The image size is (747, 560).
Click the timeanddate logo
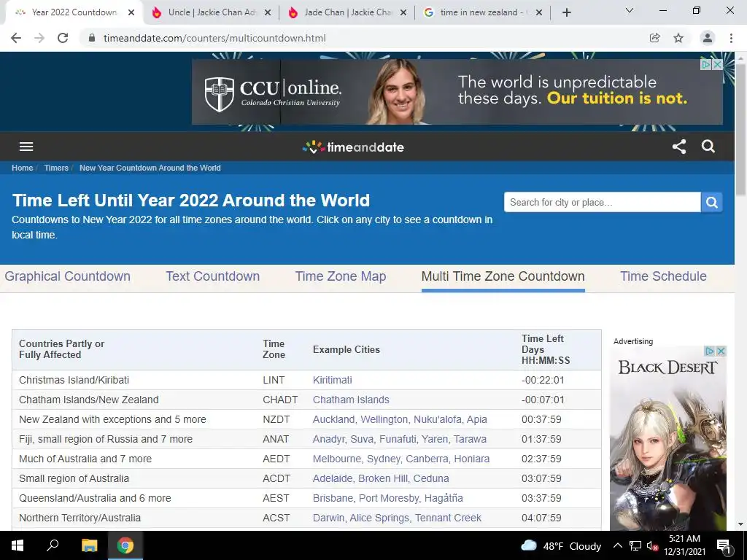tap(353, 147)
